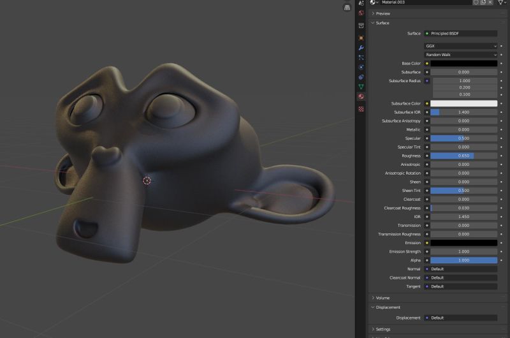Open the Object properties tab

pyautogui.click(x=361, y=38)
